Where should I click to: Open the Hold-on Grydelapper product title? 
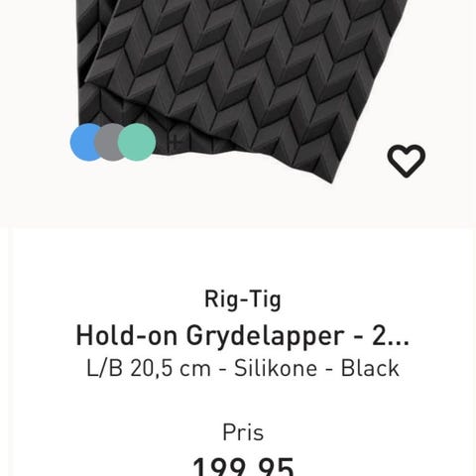click(243, 336)
